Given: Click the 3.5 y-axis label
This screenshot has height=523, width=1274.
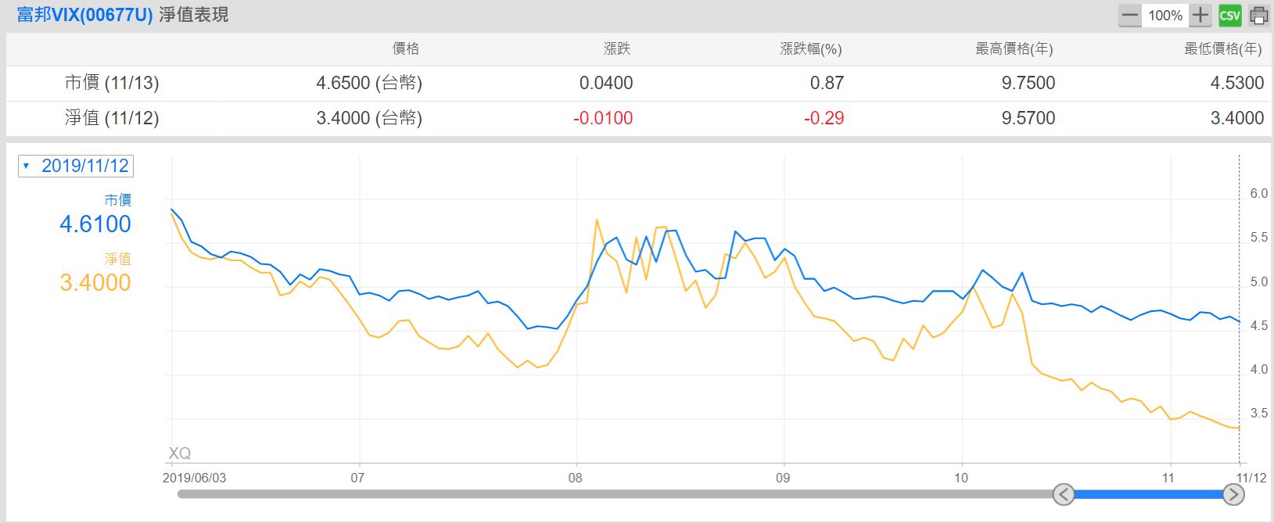Looking at the screenshot, I should [x=1259, y=414].
